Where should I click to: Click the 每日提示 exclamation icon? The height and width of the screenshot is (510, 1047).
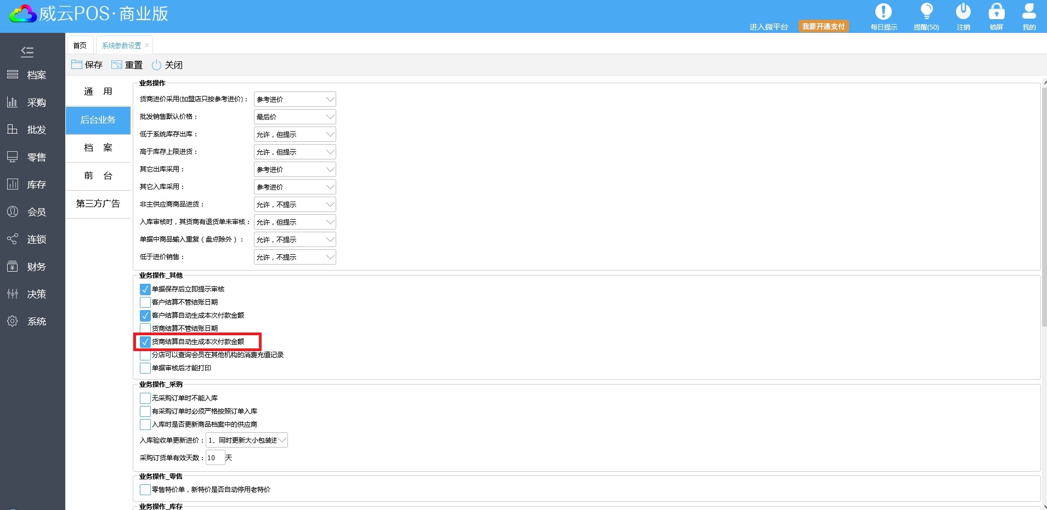[883, 12]
